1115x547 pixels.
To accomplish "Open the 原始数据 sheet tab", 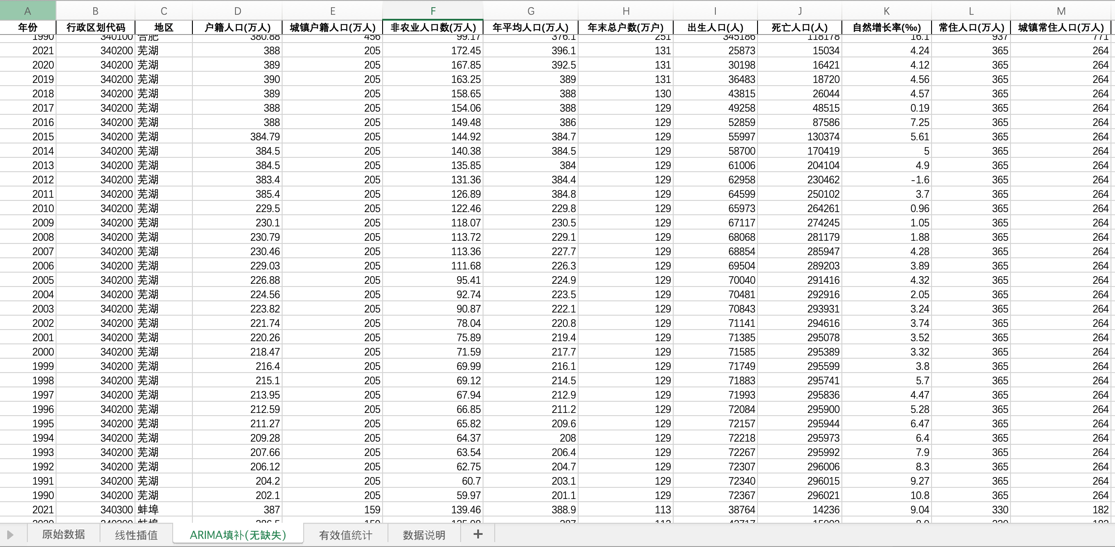I will [63, 534].
